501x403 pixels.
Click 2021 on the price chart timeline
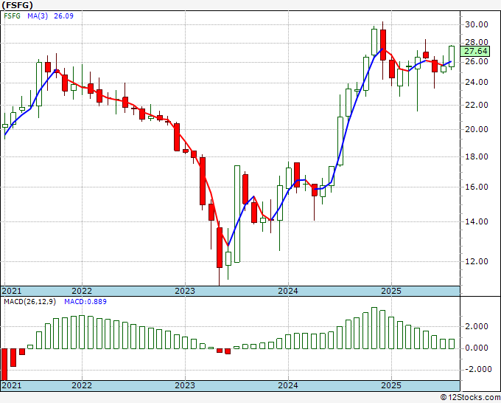coord(12,291)
